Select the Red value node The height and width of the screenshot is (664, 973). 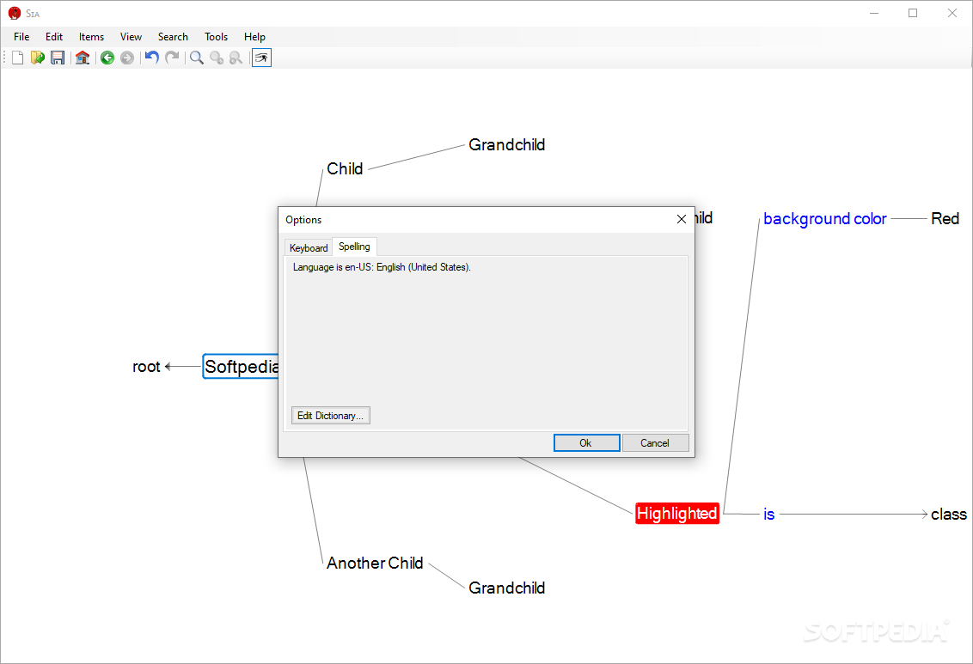coord(945,219)
